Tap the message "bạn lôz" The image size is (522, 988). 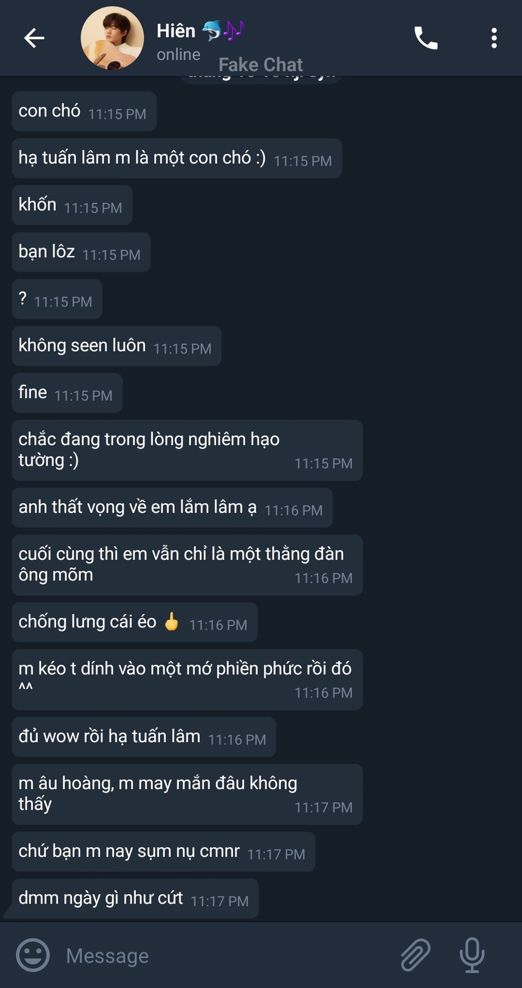coord(81,252)
